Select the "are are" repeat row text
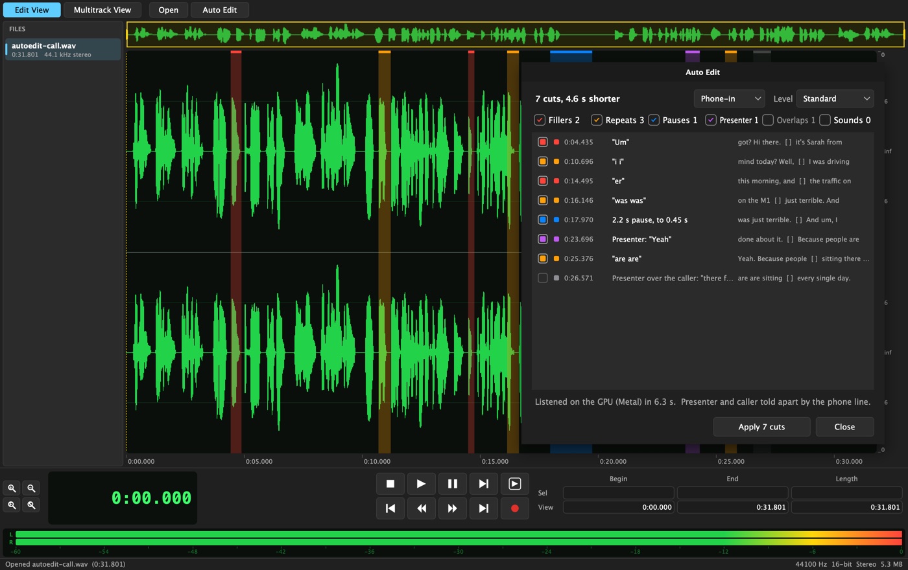The height and width of the screenshot is (570, 908). [x=627, y=258]
